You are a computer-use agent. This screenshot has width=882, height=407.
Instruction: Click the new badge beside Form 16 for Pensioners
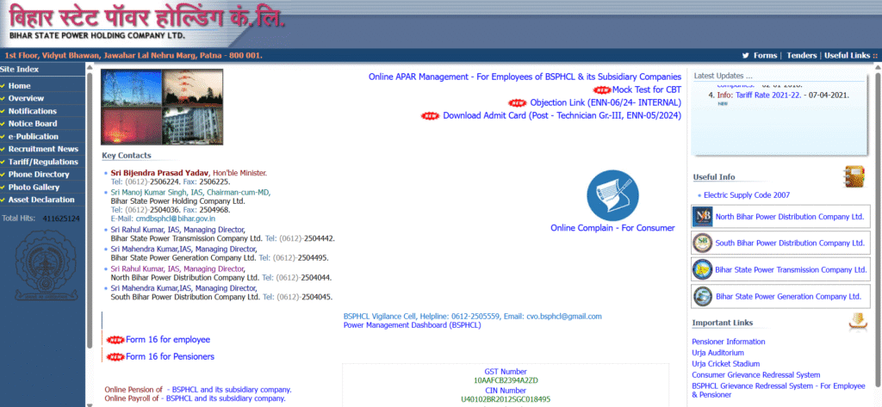click(115, 356)
